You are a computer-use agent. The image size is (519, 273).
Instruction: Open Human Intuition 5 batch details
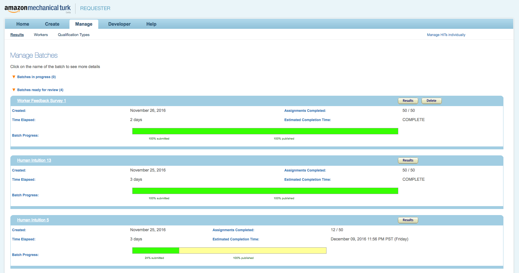[x=33, y=220]
